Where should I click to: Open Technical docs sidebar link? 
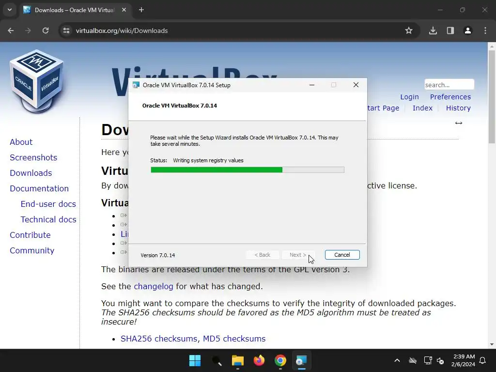(x=48, y=219)
